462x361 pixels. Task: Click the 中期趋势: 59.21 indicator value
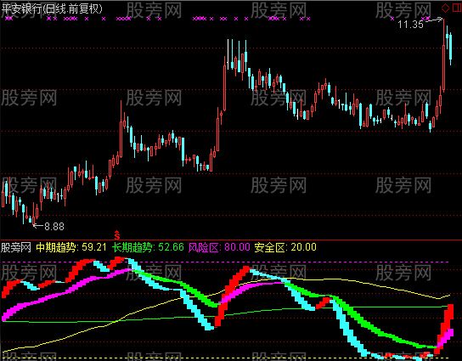pos(71,247)
